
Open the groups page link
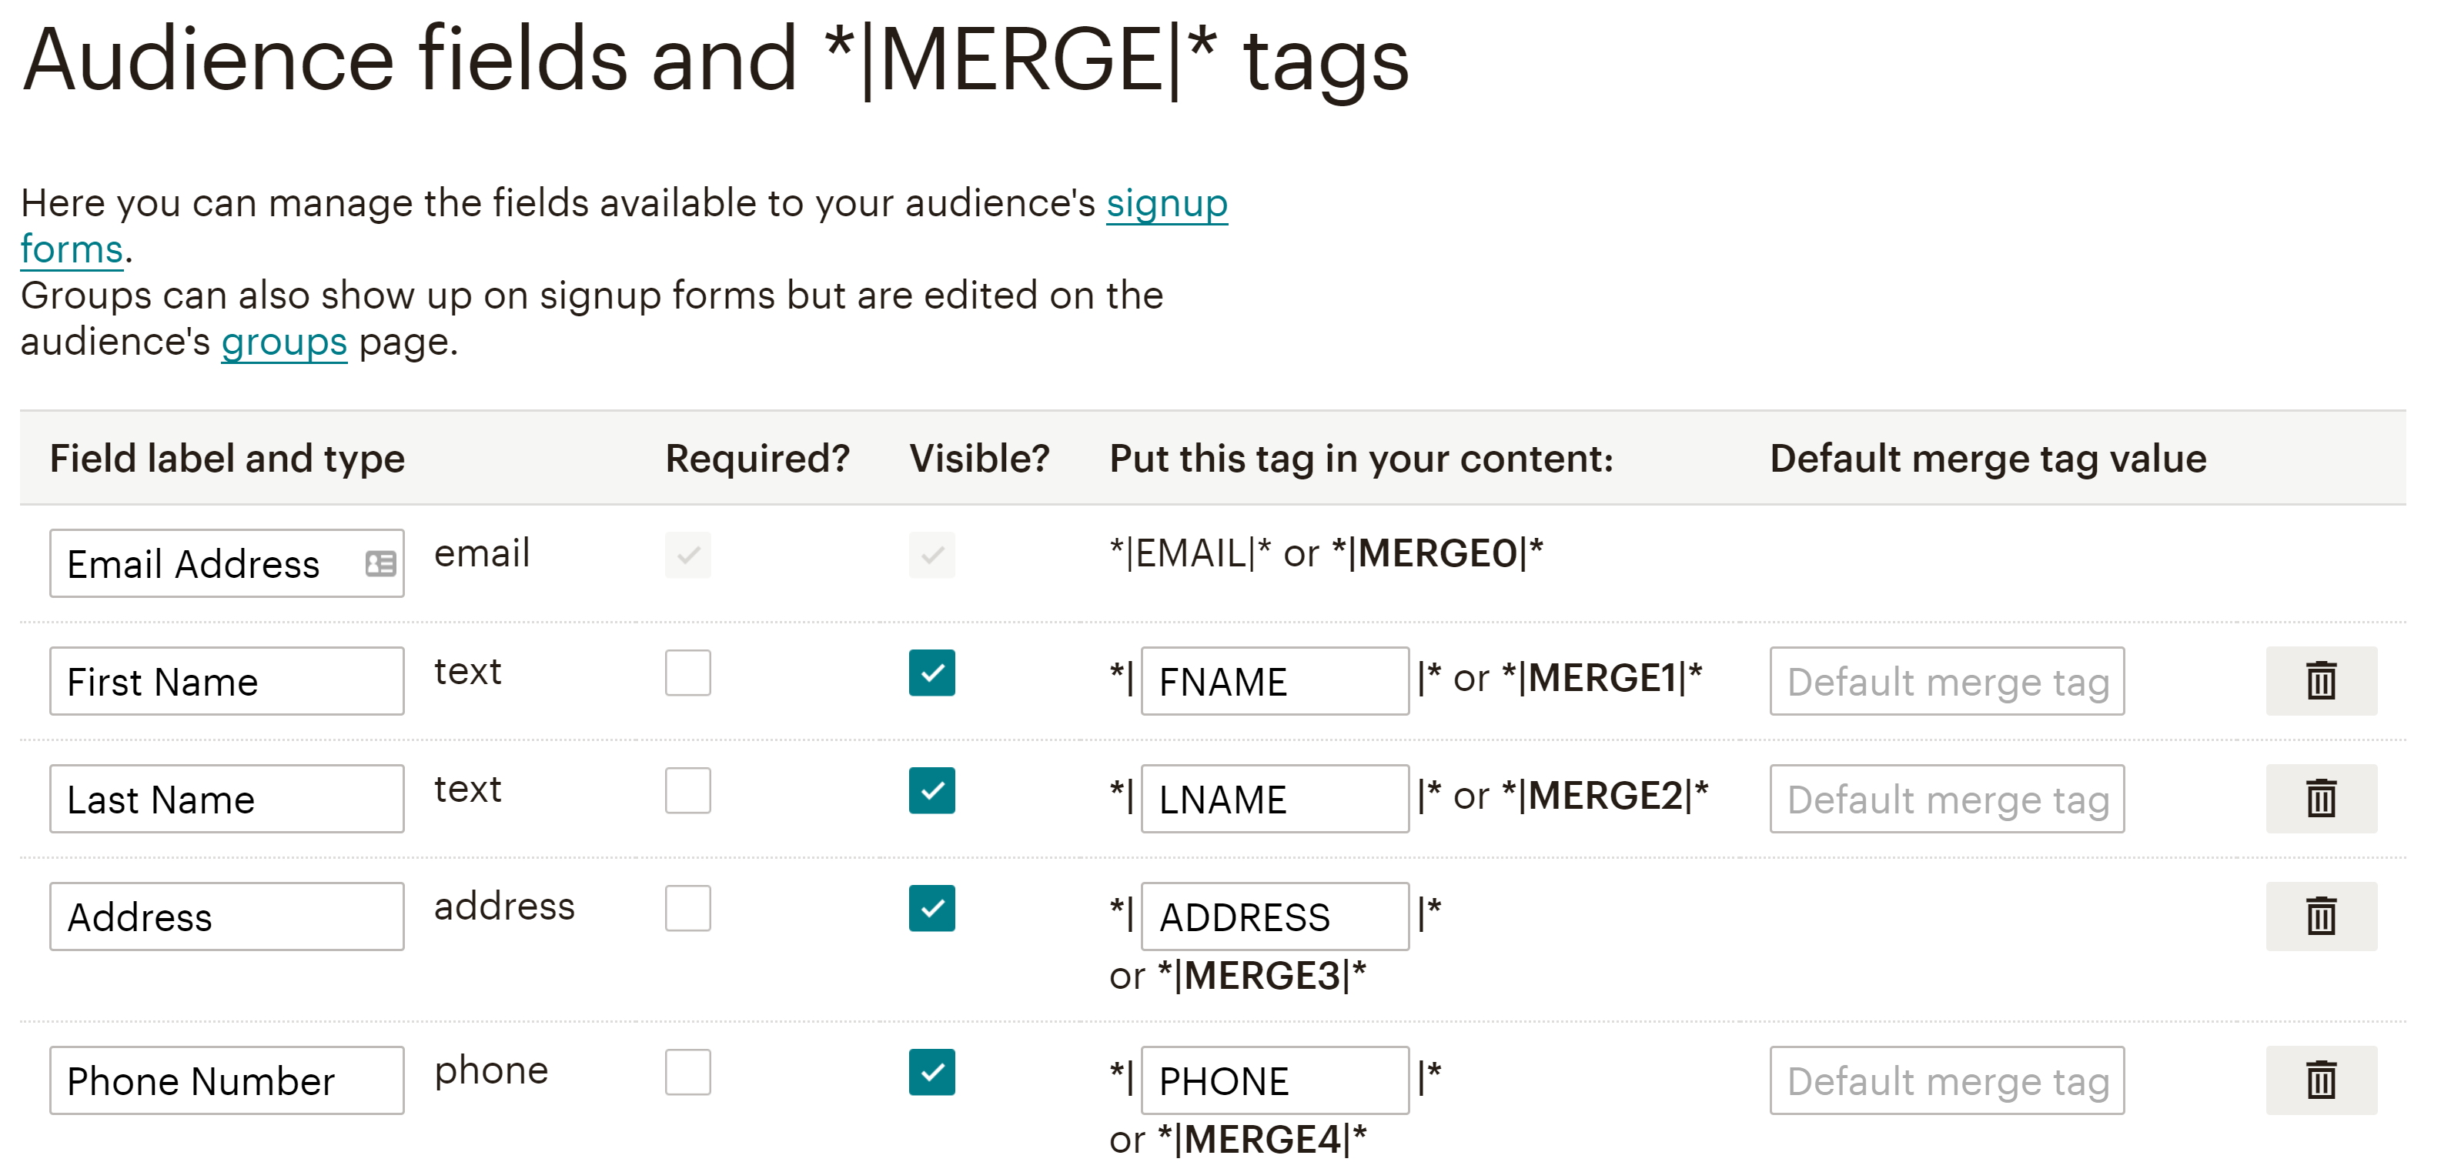click(x=283, y=342)
